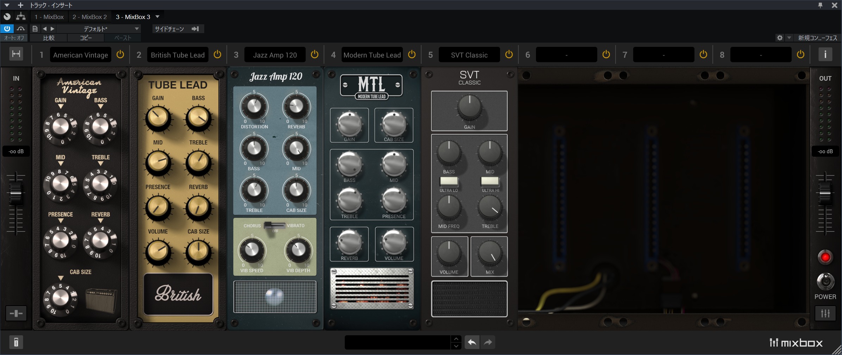Click the Tube Lead PRESENCE knob
Viewport: 842px width, 355px height.
(x=158, y=207)
